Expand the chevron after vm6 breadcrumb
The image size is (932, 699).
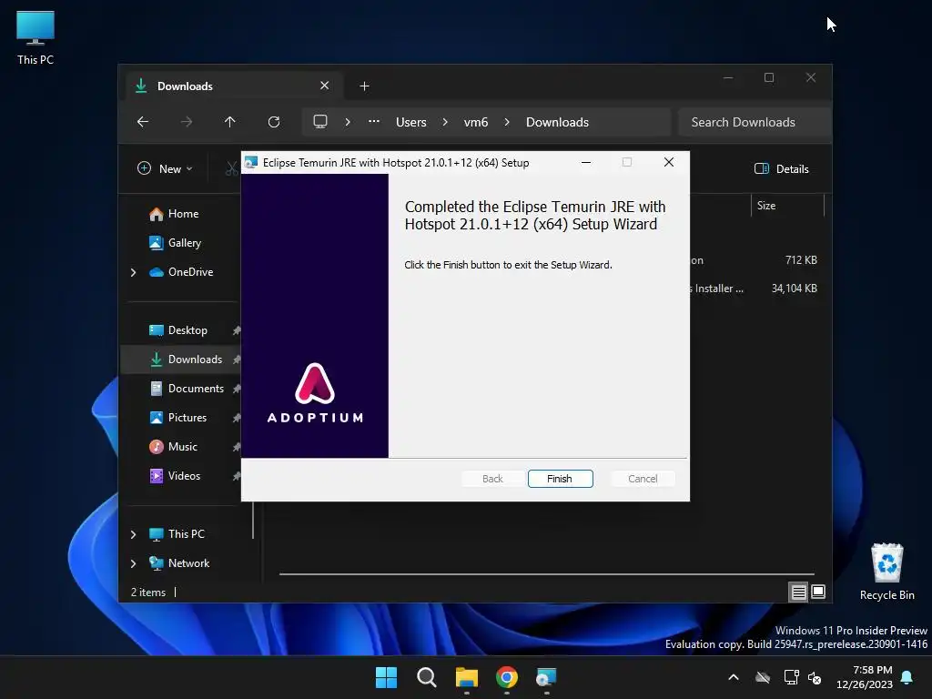tap(507, 122)
